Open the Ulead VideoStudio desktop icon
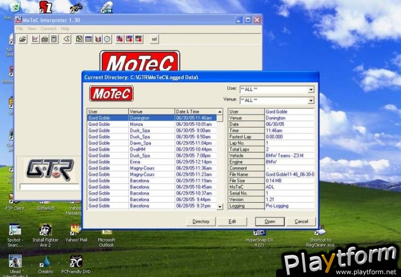Viewport: 401px width, 277px height. coord(15,265)
